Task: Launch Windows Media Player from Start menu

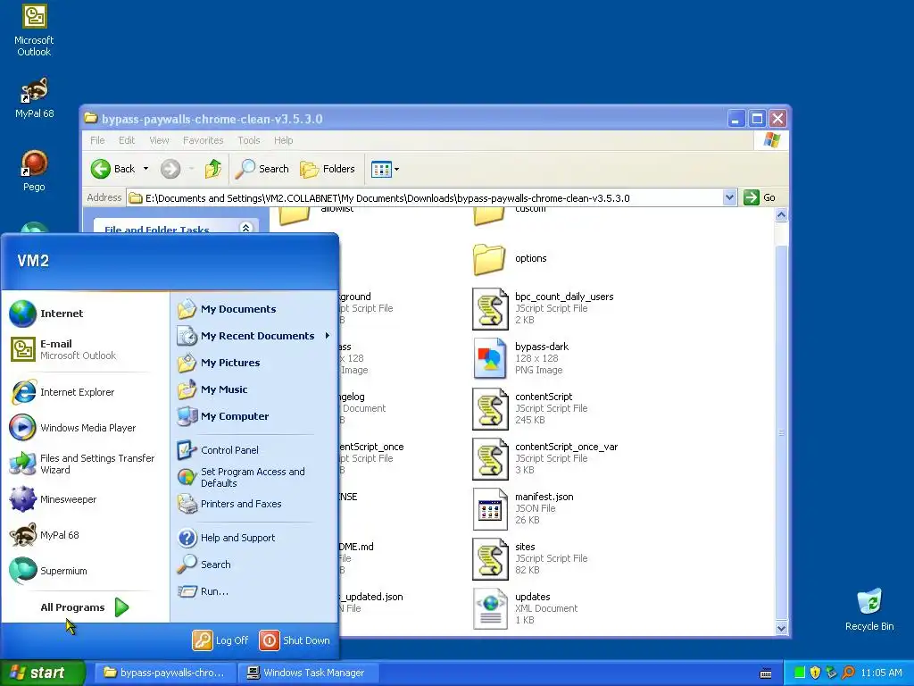Action: click(x=73, y=428)
